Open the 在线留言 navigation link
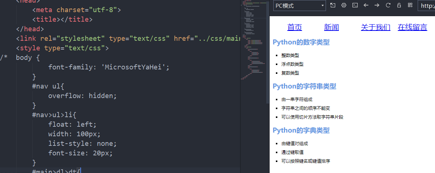This screenshot has width=435, height=173. point(412,27)
